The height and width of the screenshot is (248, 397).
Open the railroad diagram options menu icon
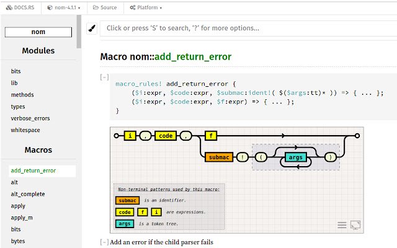pyautogui.click(x=342, y=224)
